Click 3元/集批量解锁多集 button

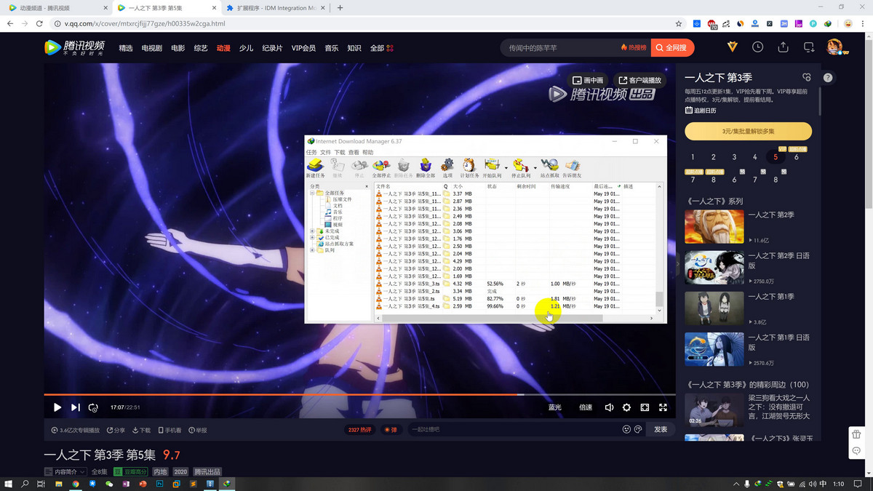[x=748, y=132]
